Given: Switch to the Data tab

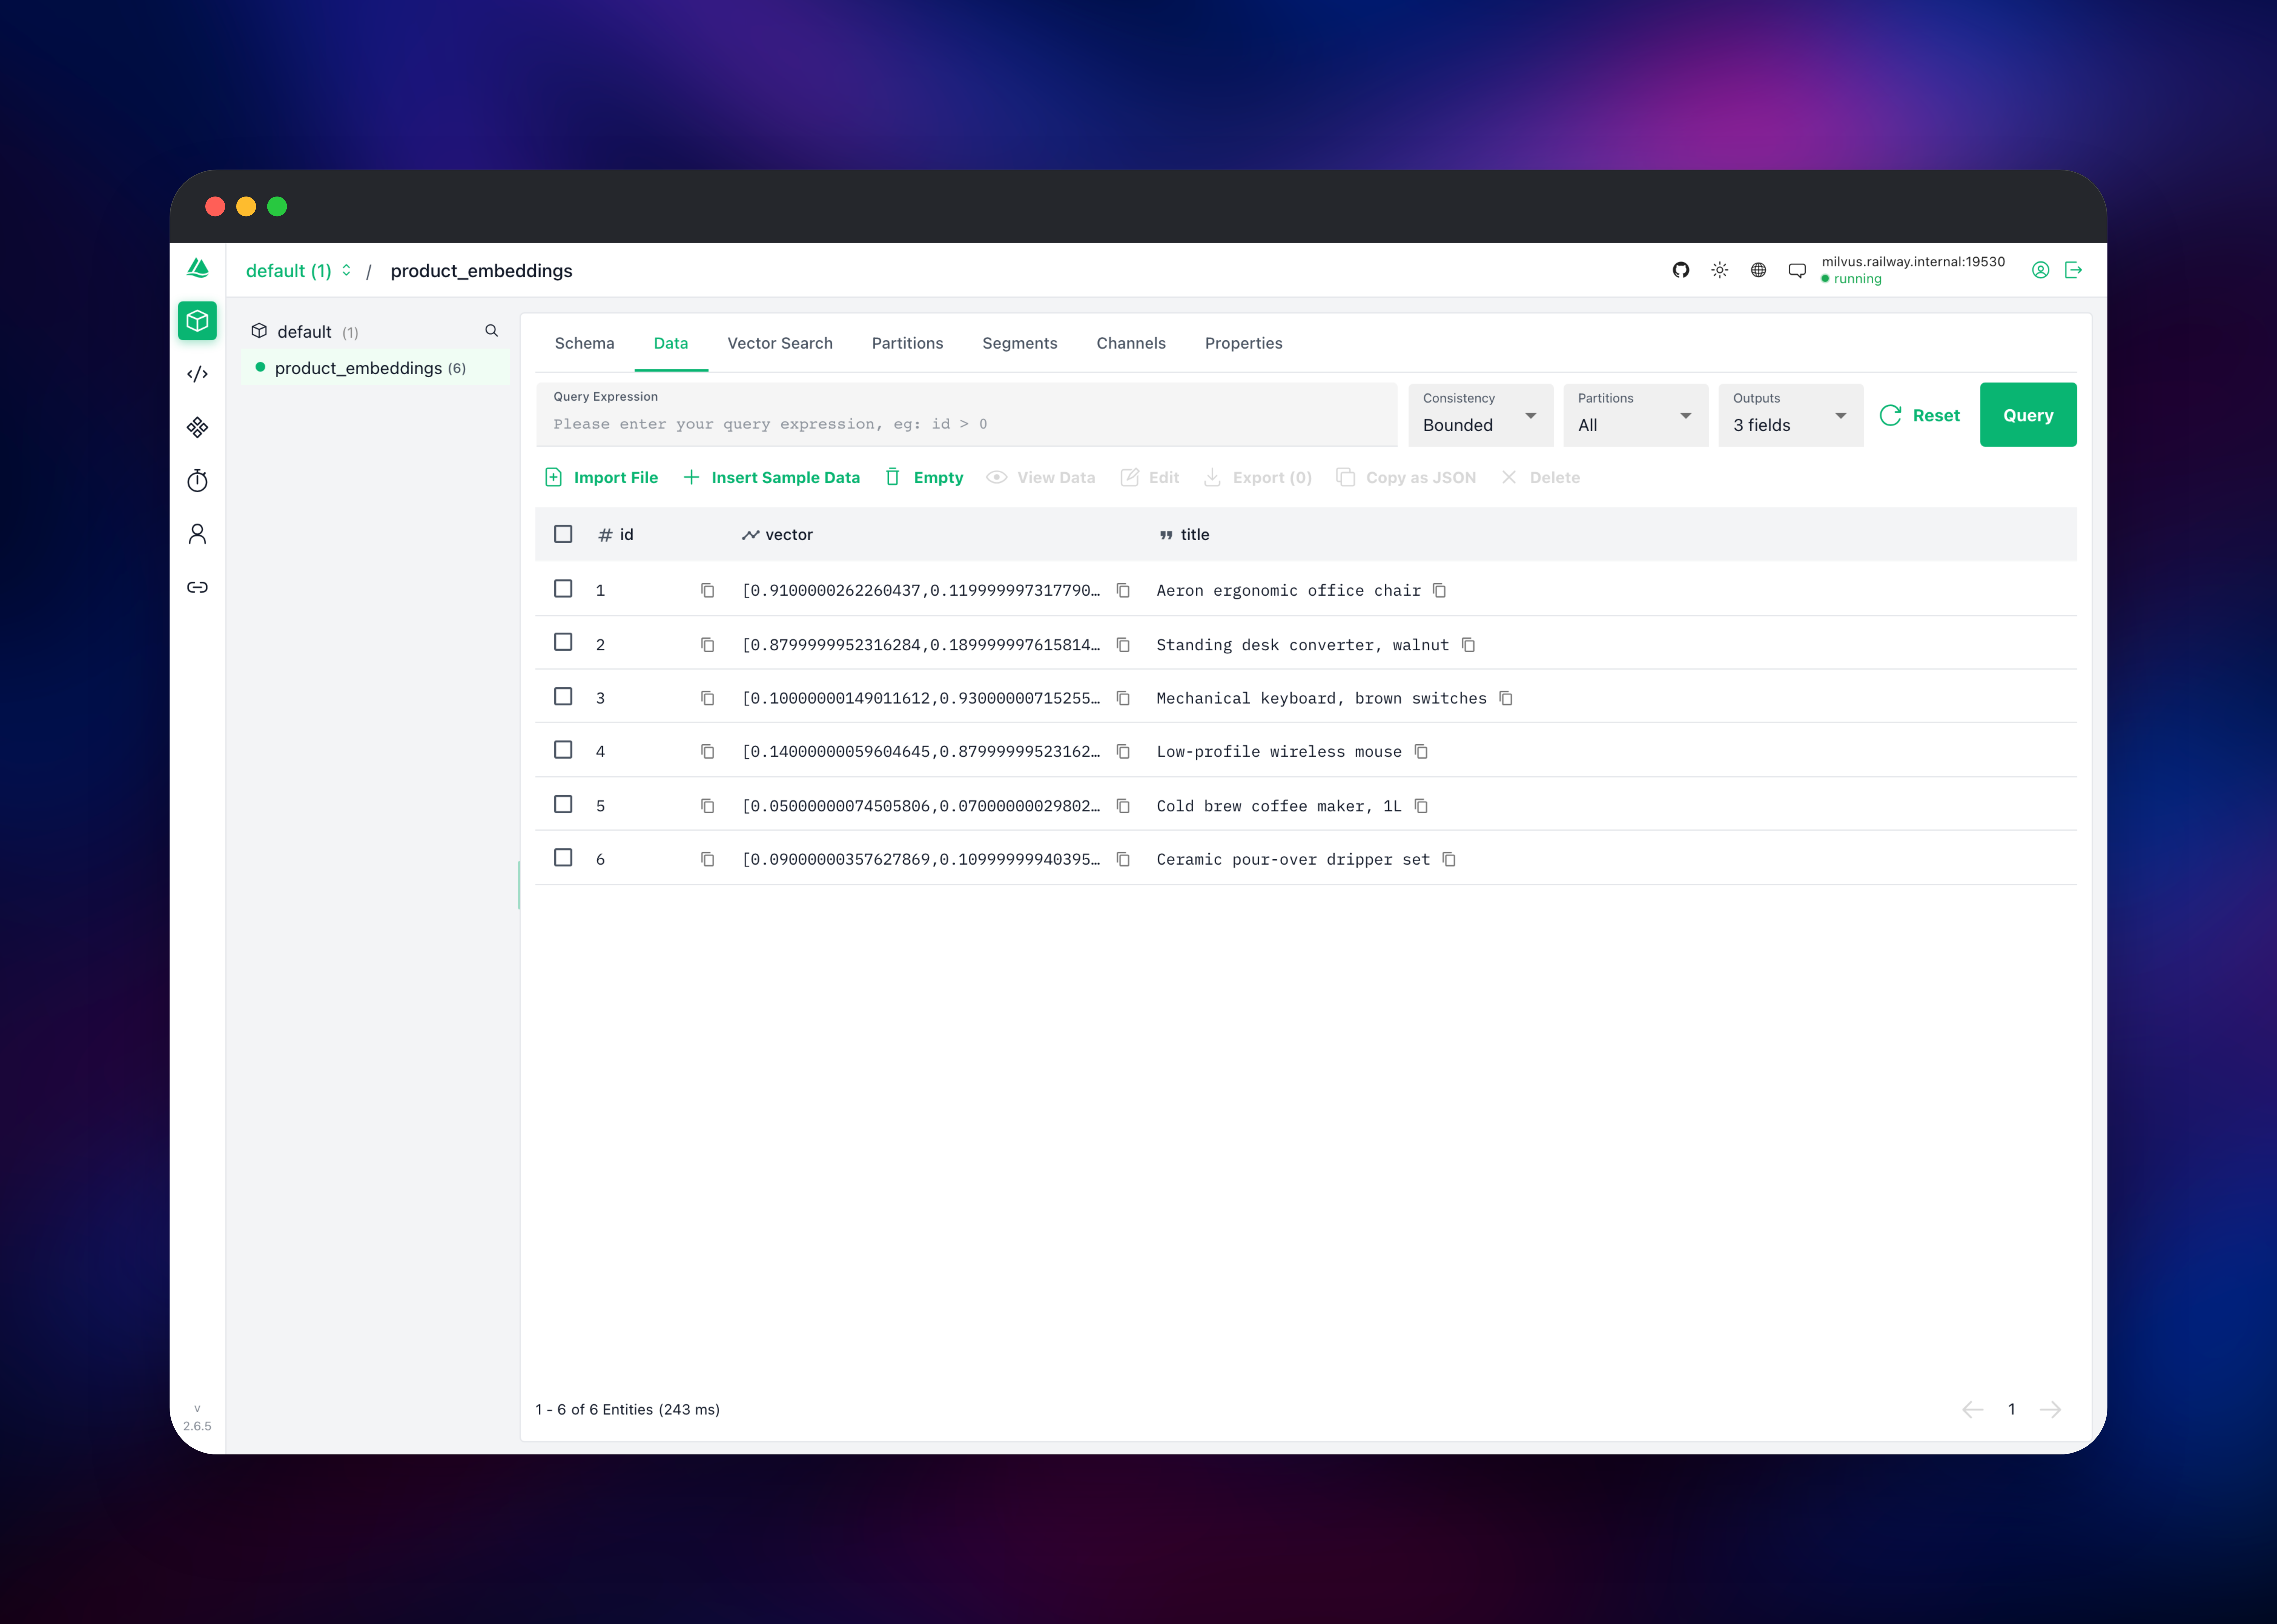Looking at the screenshot, I should pos(671,343).
